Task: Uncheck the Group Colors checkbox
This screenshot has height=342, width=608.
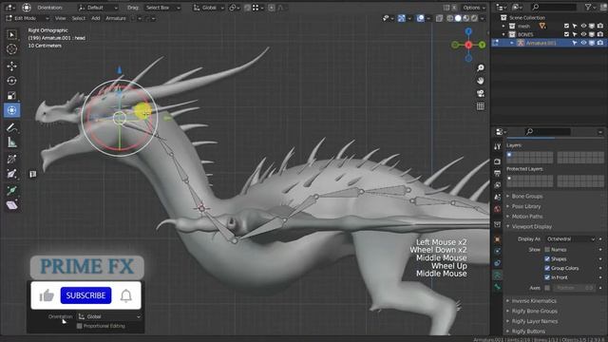Action: tap(547, 268)
